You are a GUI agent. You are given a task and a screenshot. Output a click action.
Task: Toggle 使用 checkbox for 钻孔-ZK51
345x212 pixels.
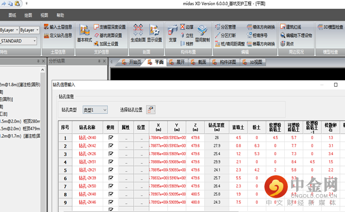tap(111, 162)
